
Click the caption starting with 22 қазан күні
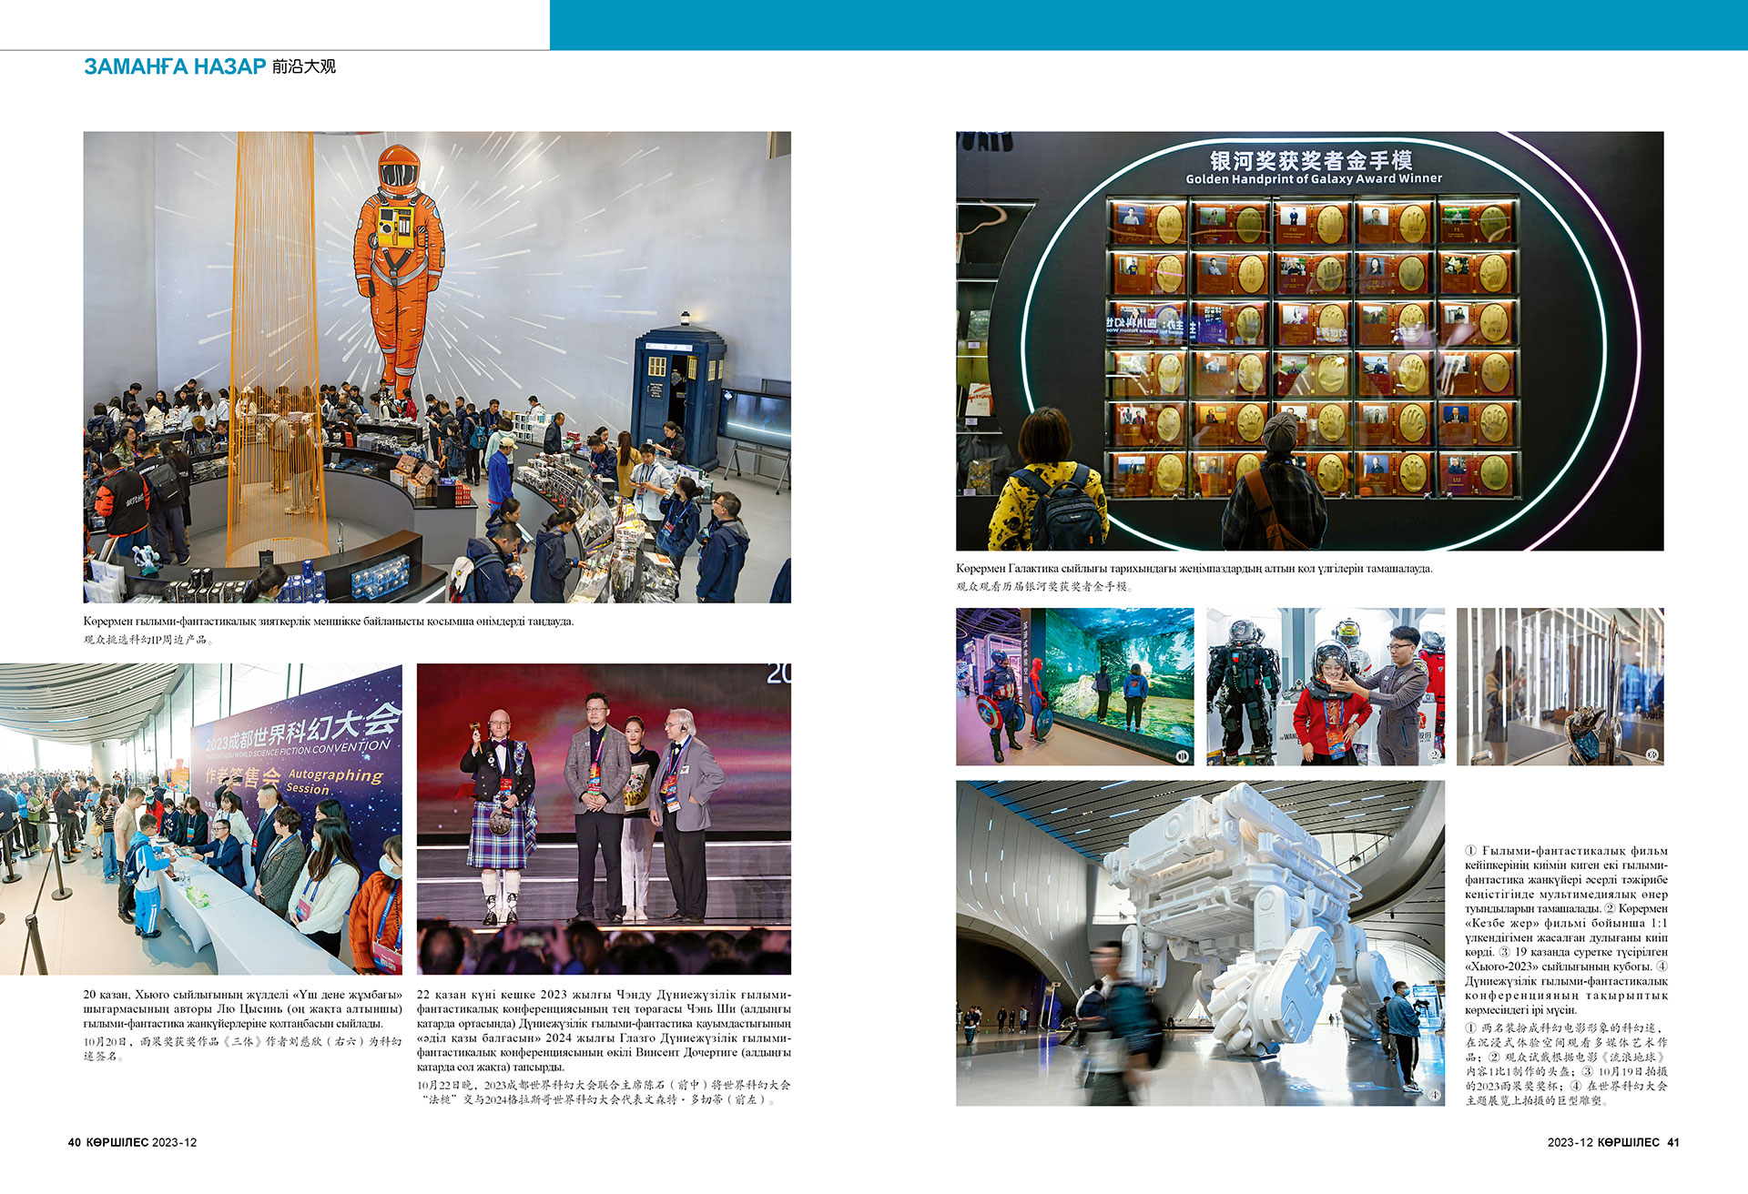pyautogui.click(x=604, y=1030)
